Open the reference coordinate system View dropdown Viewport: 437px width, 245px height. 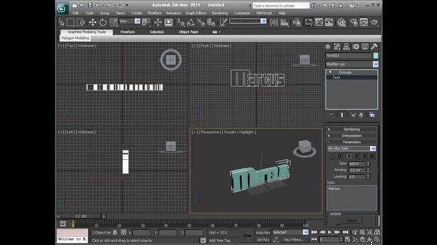(x=137, y=21)
